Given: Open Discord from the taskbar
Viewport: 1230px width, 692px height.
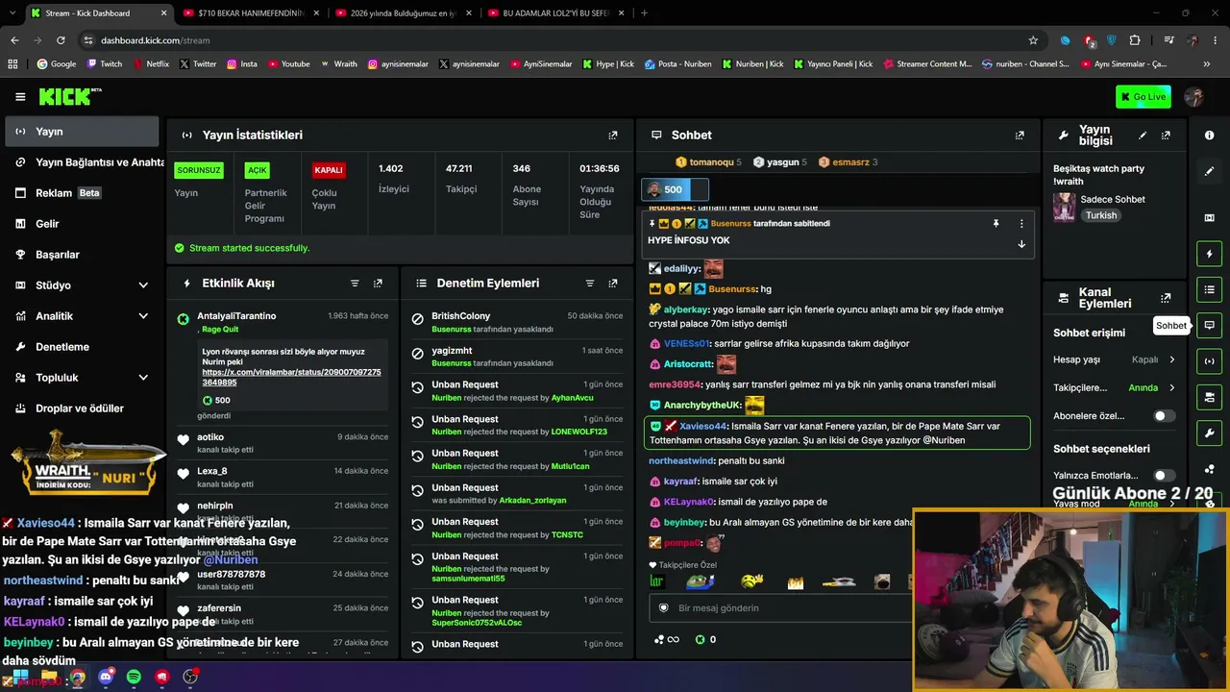Looking at the screenshot, I should (x=106, y=677).
